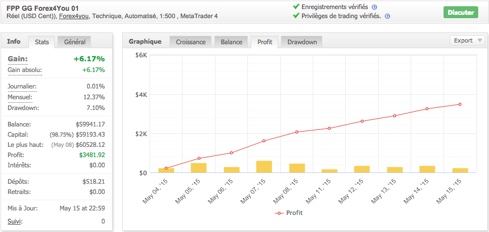489x232 pixels.
Task: Click the Suivi link
Action: coord(15,221)
